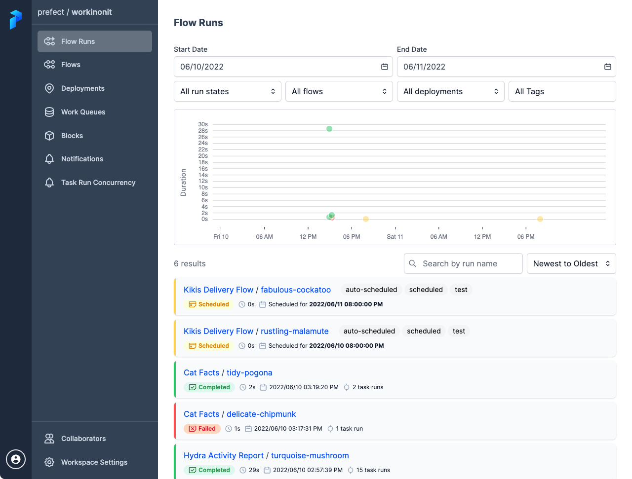Open the tidy-pogona flow run

tap(249, 372)
